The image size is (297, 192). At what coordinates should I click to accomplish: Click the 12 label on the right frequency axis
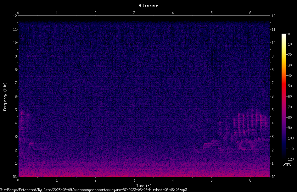273,16
